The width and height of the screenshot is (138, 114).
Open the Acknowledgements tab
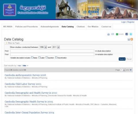click(50, 27)
